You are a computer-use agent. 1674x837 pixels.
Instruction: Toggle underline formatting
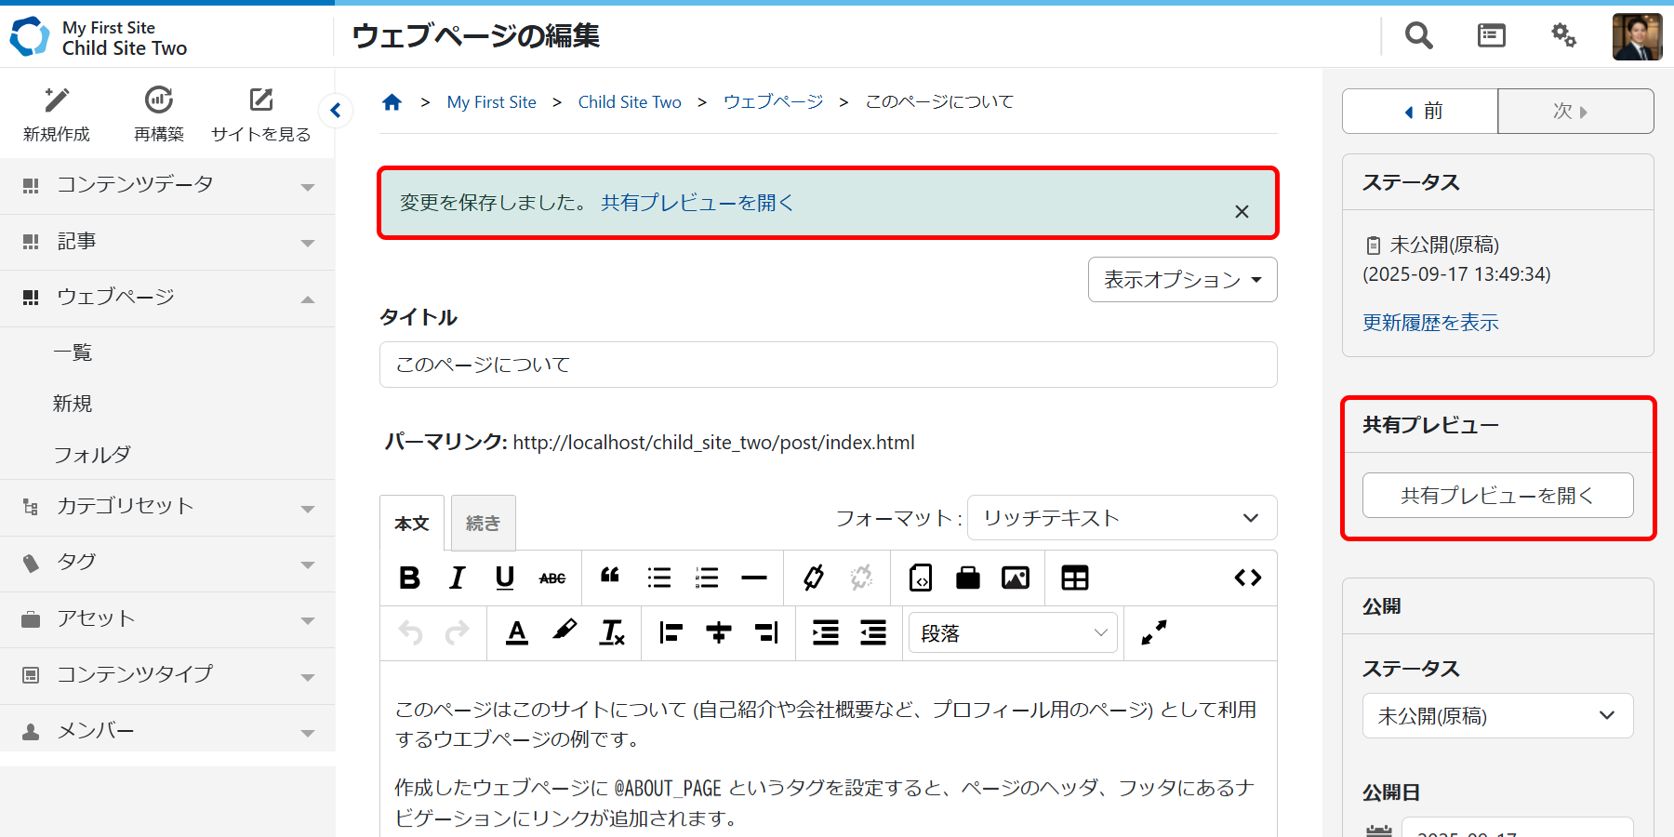(505, 578)
